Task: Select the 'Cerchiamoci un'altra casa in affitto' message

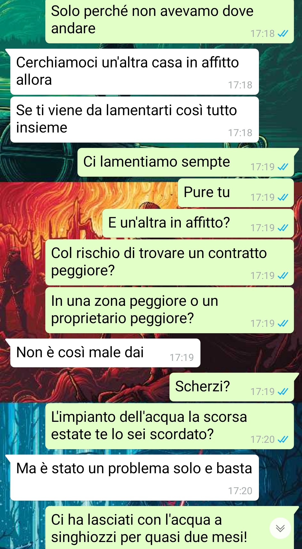Action: pos(135,72)
